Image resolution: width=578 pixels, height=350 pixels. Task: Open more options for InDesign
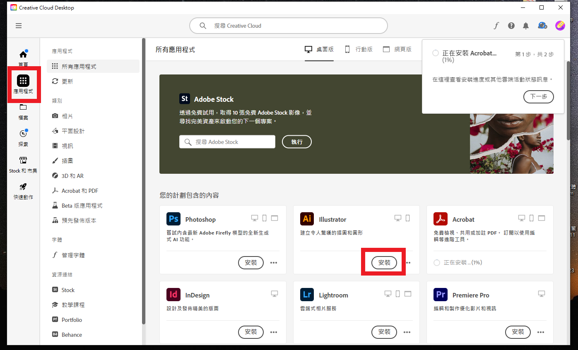click(274, 332)
